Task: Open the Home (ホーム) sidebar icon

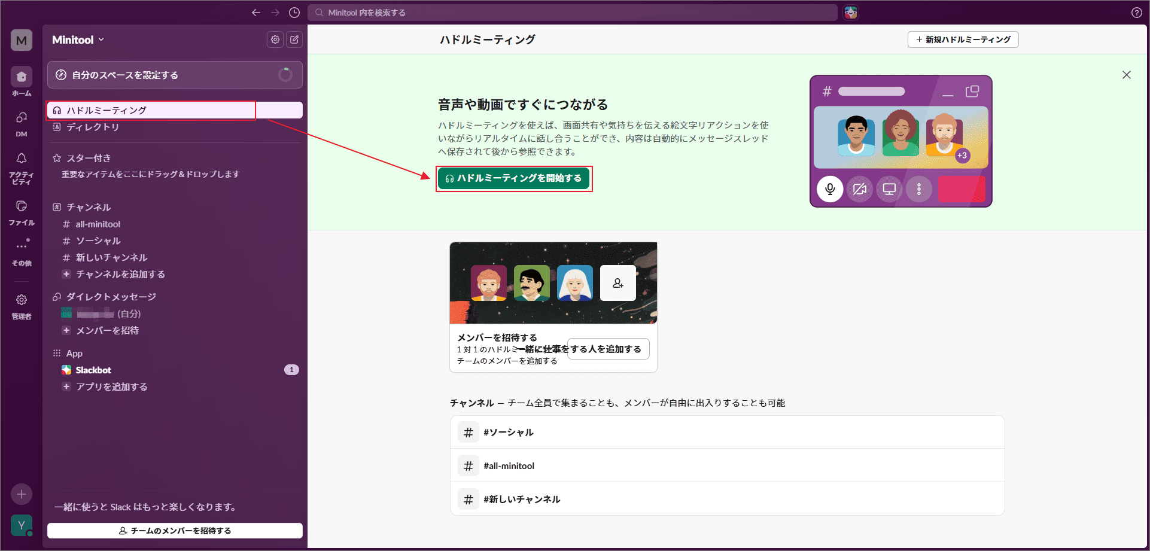Action: coord(22,77)
